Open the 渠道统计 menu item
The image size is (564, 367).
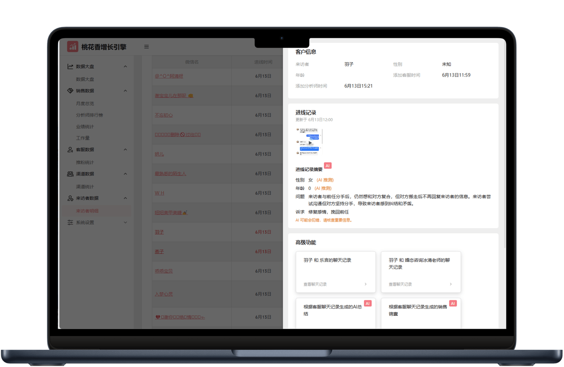point(85,187)
